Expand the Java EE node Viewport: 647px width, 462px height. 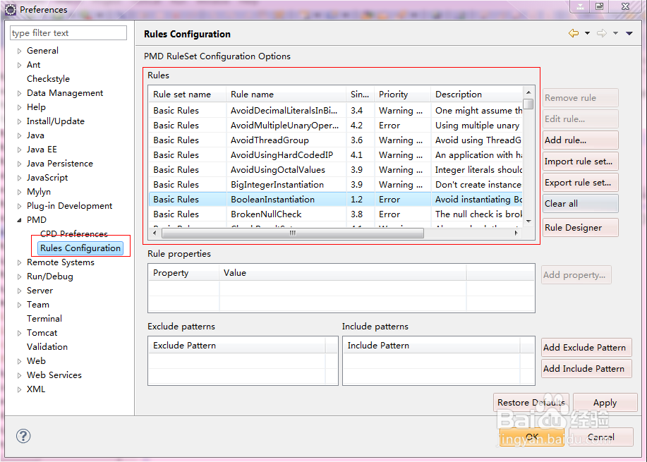click(19, 150)
